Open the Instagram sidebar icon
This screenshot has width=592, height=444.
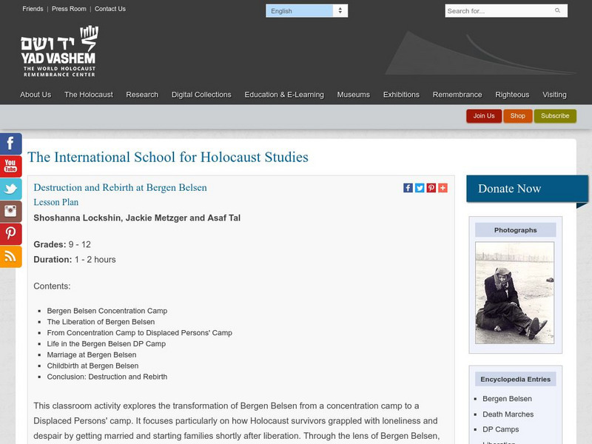click(9, 212)
